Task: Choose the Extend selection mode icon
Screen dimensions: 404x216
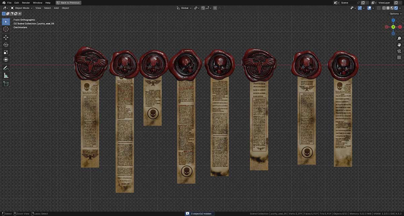Action: [8, 14]
